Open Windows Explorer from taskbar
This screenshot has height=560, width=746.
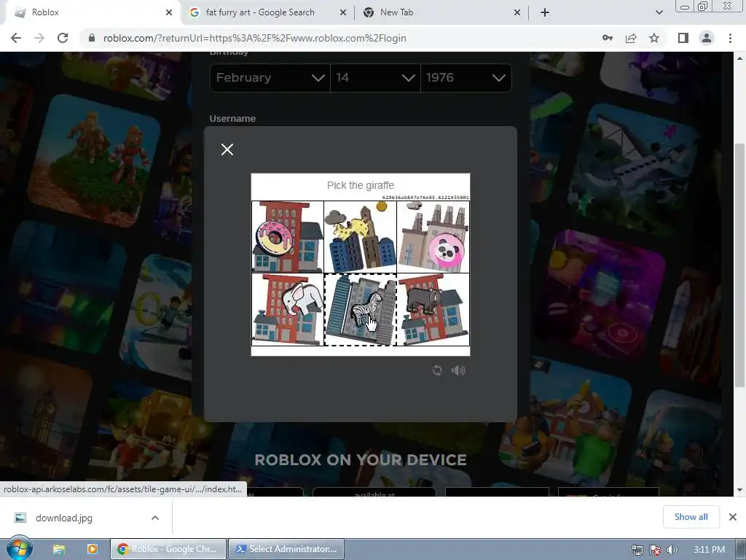(59, 549)
